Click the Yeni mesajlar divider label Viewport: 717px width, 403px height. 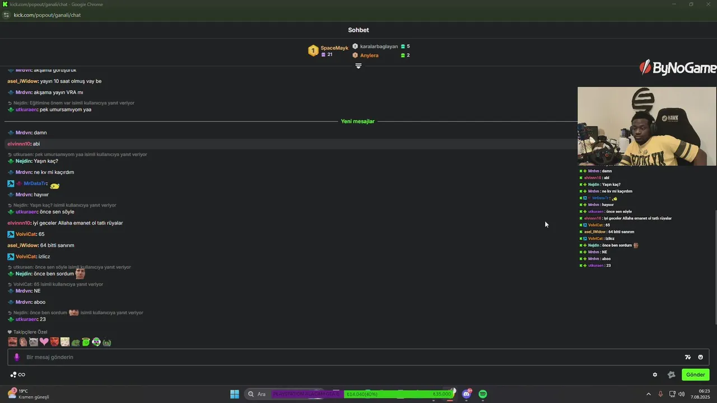coord(358,121)
